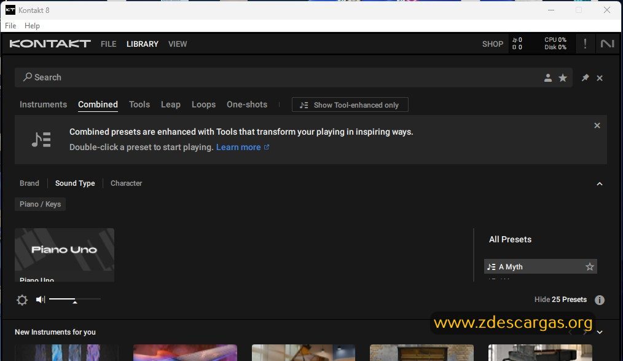
Task: Click the KONTAKT logo
Action: pyautogui.click(x=50, y=44)
